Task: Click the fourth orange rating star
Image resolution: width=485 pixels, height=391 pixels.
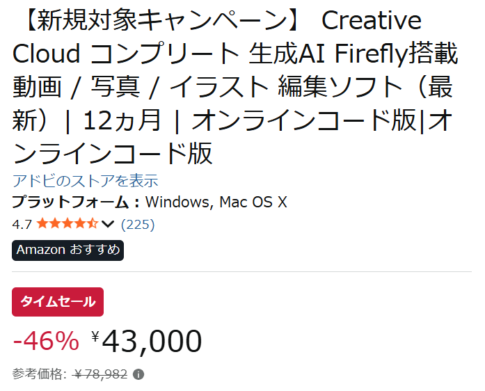Action: pos(80,224)
